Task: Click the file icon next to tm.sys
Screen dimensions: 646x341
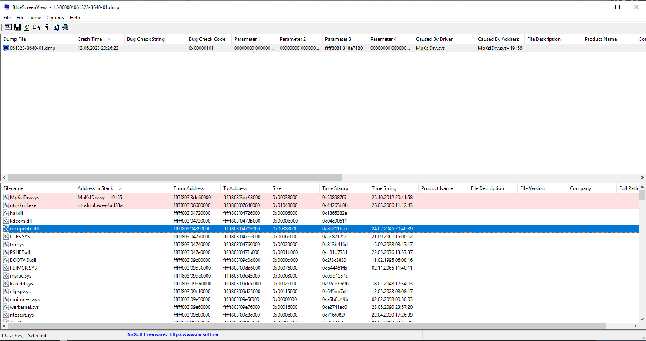Action: (6, 245)
